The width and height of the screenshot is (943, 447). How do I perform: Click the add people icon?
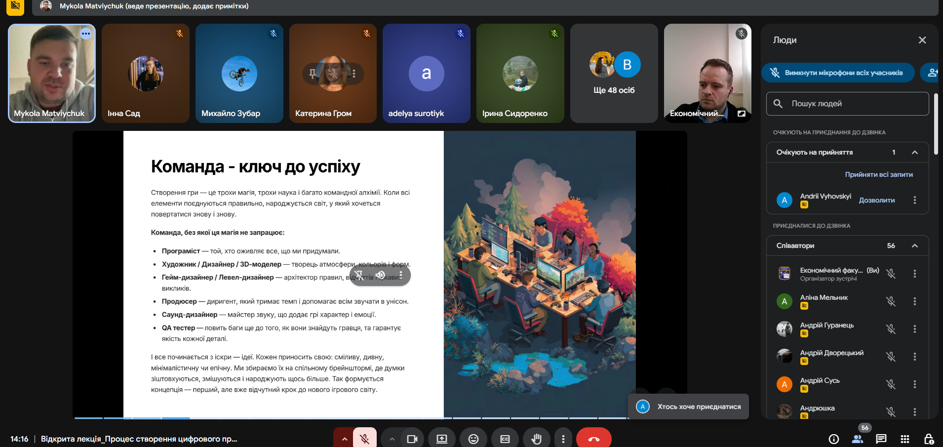pos(932,73)
